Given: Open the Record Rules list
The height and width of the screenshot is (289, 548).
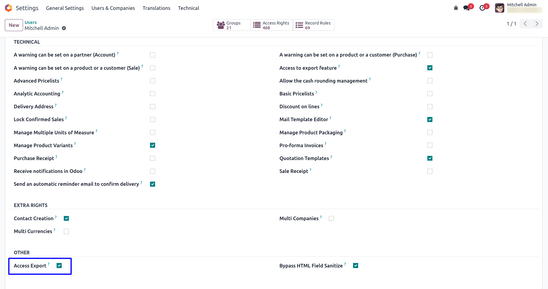Looking at the screenshot, I should 314,25.
